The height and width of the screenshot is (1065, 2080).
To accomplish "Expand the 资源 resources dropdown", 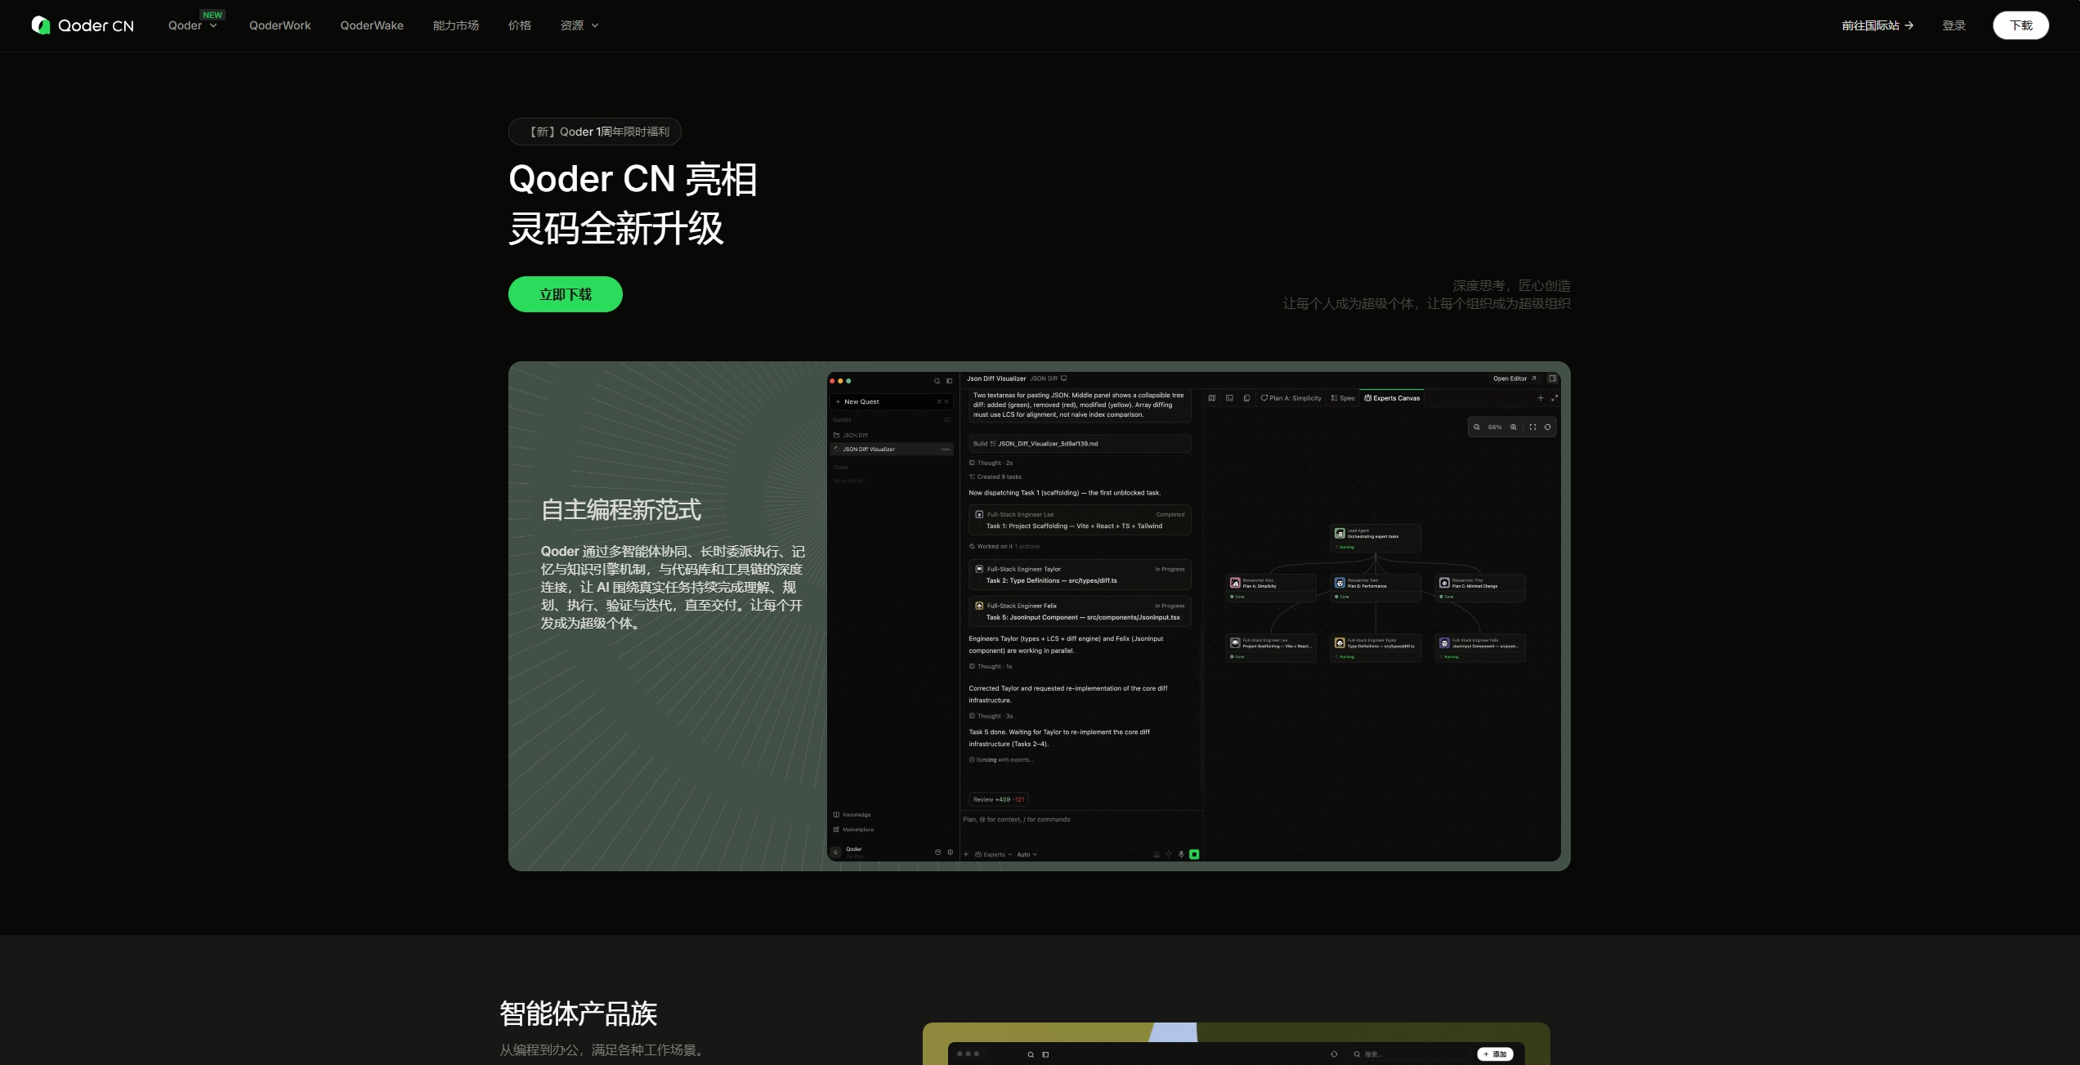I will click(579, 25).
